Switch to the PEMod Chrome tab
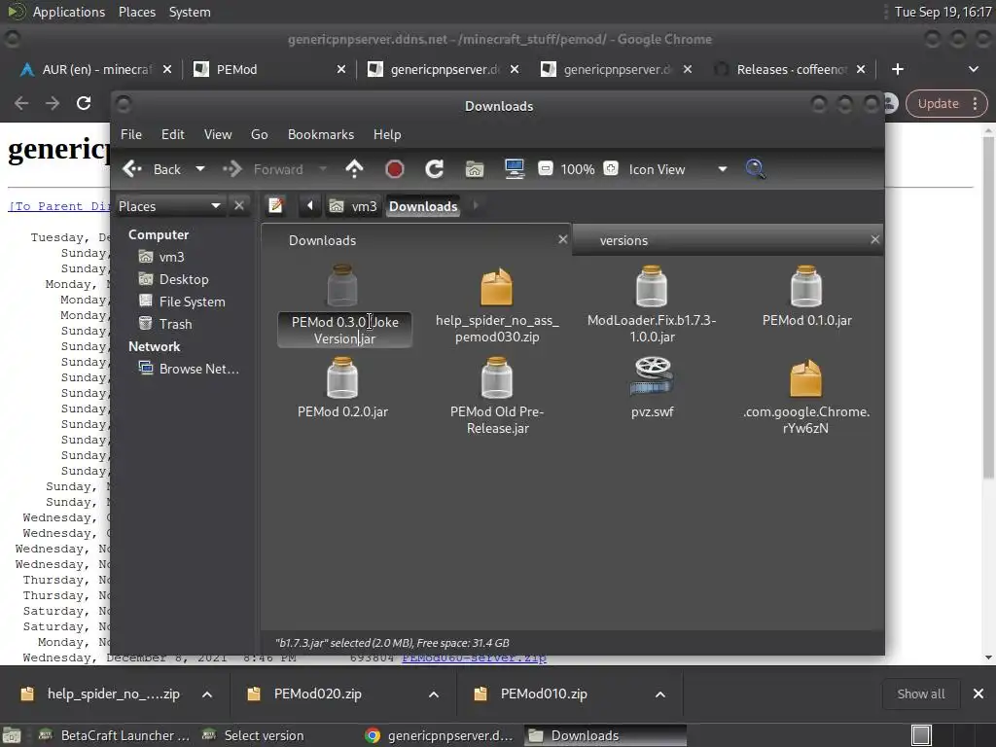The height and width of the screenshot is (747, 996). (x=269, y=69)
